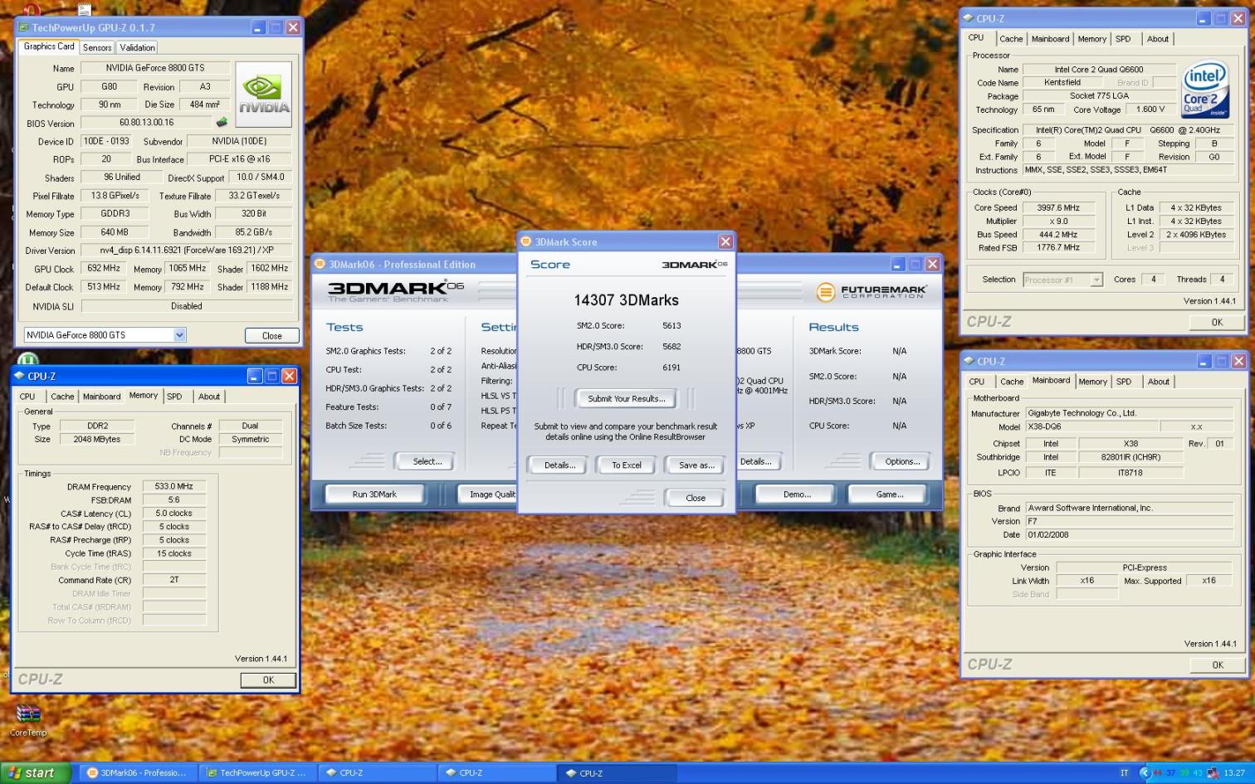Click the Driver Version field in GPU-Z
The height and width of the screenshot is (784, 1255).
point(187,250)
